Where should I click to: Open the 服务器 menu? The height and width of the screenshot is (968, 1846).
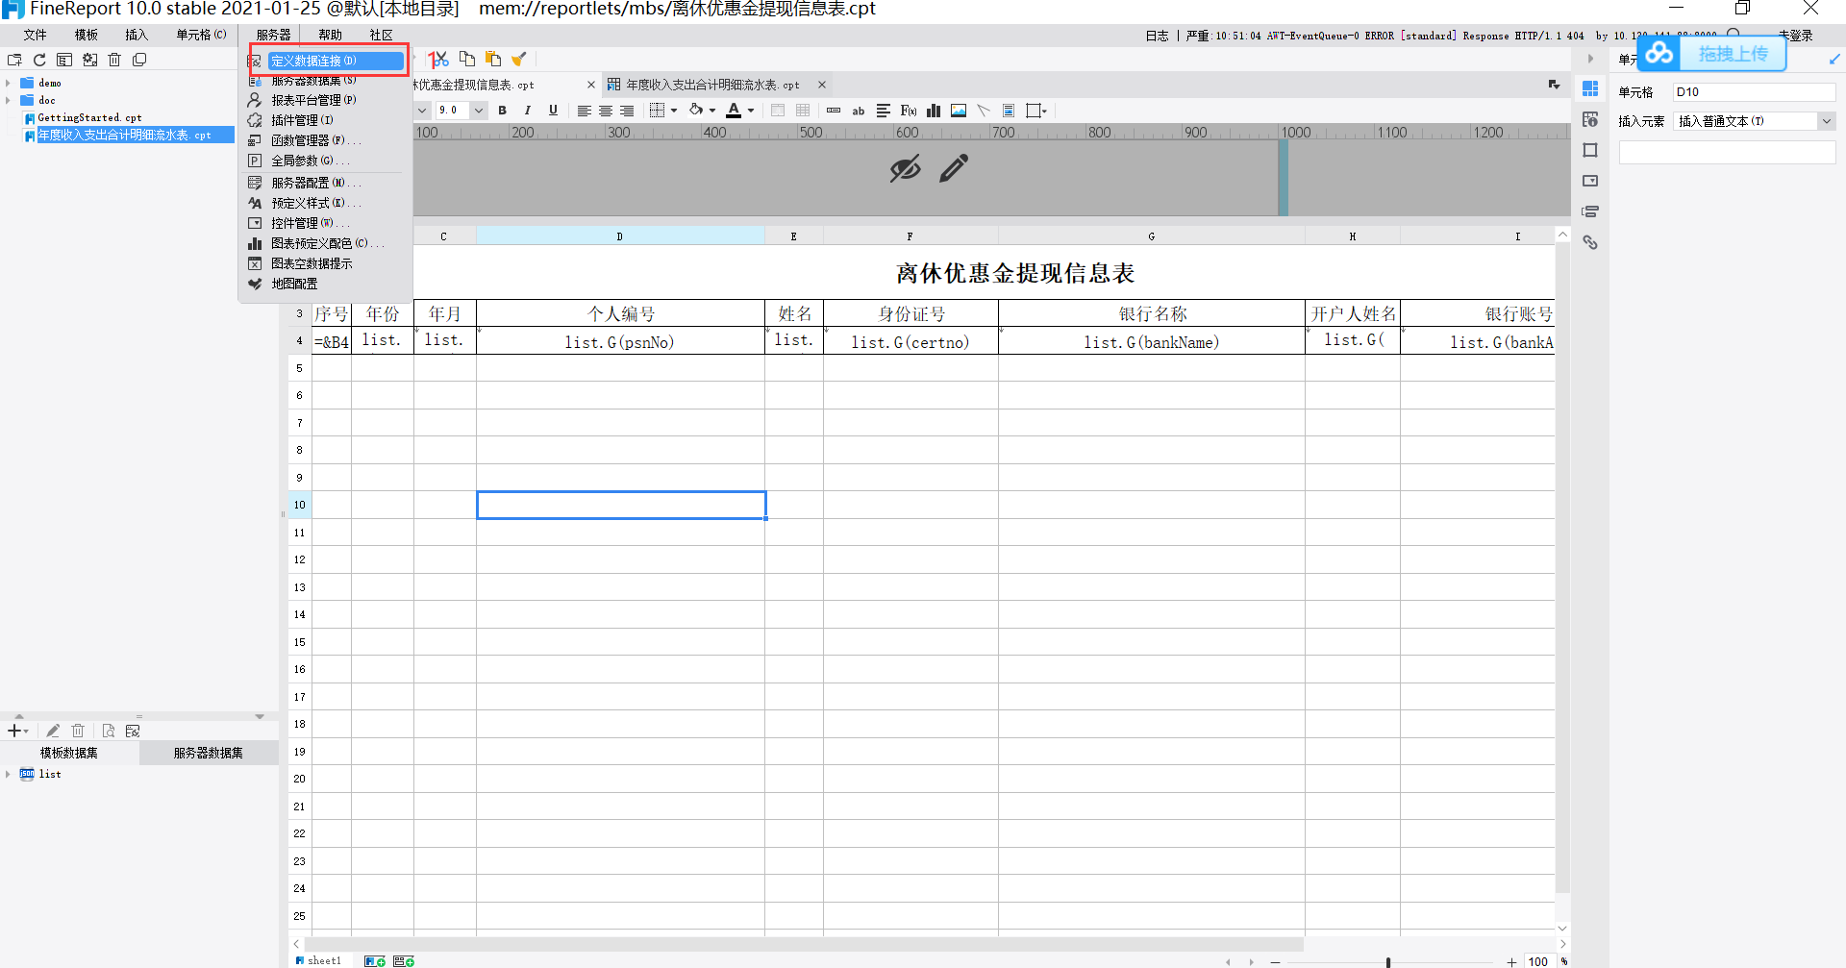tap(273, 35)
